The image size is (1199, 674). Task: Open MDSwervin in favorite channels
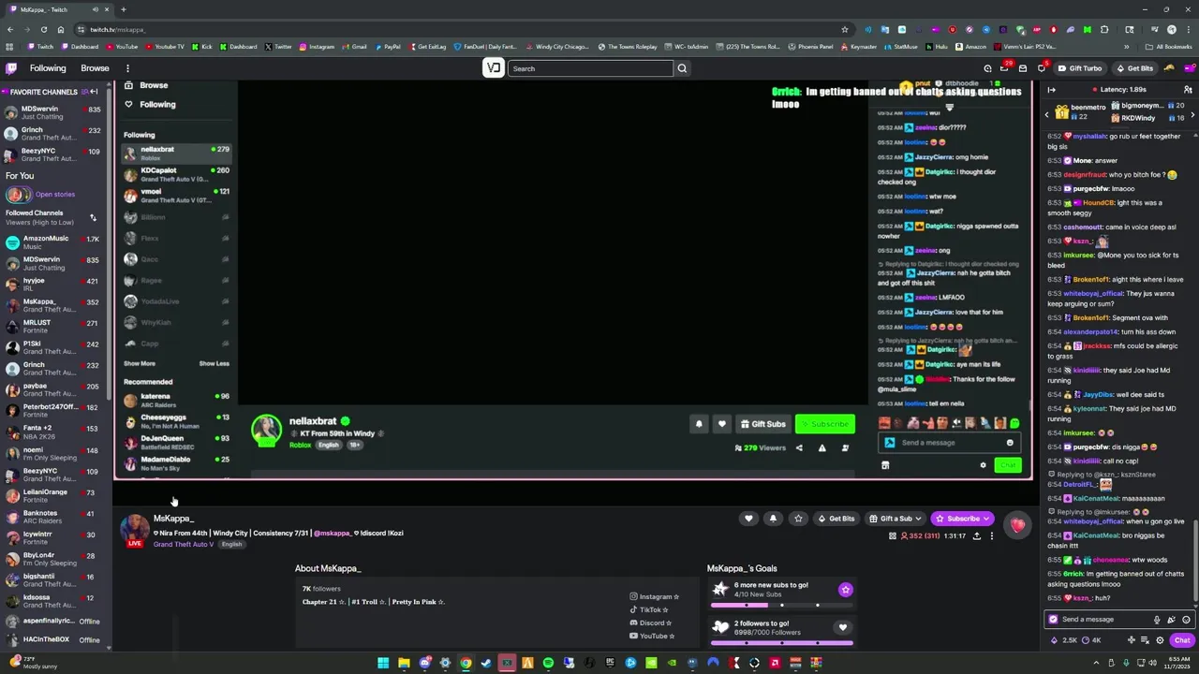[52, 112]
